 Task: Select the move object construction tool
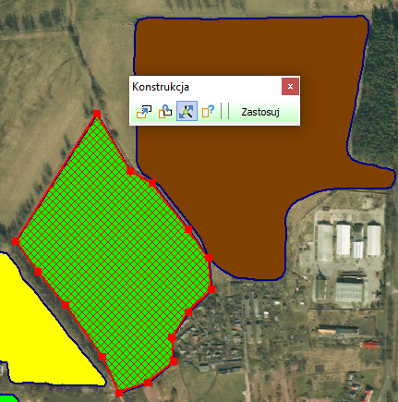click(x=144, y=112)
